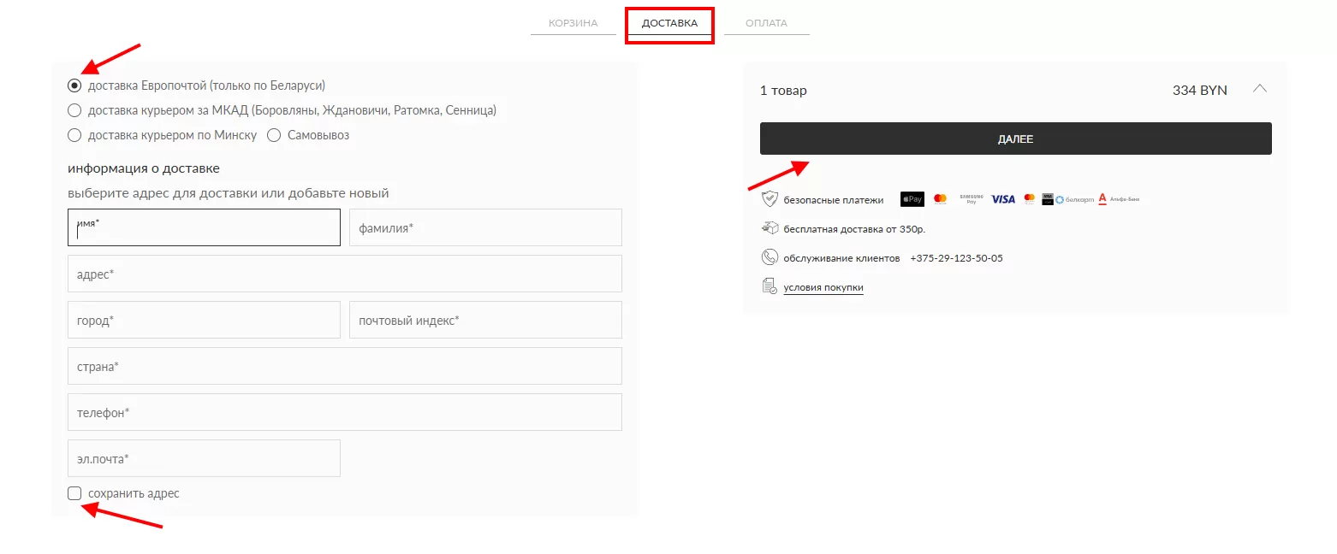Choose courier delivery beyond MKAD option
This screenshot has width=1337, height=554.
(x=74, y=110)
